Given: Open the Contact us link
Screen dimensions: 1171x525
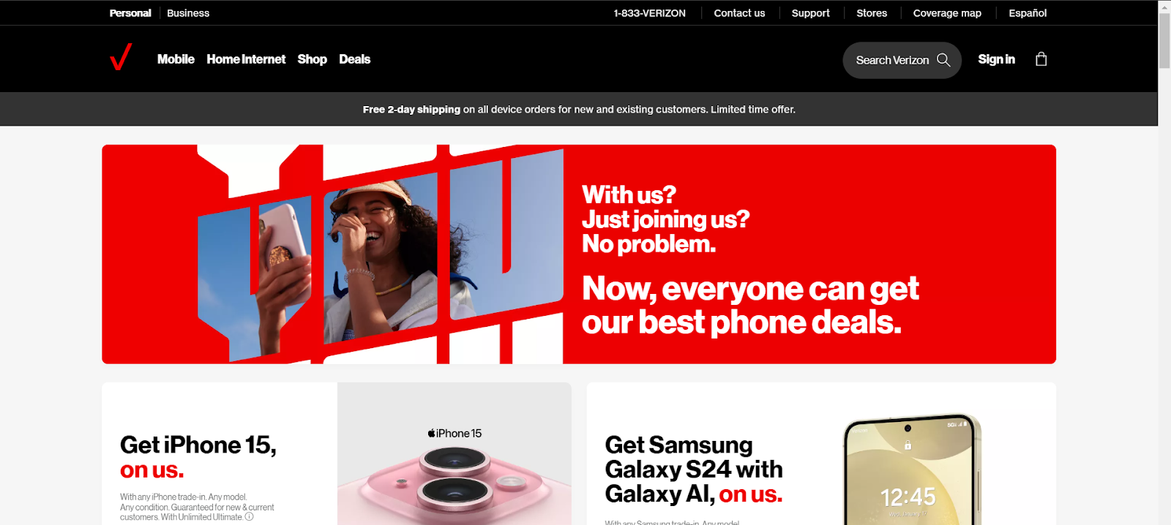Looking at the screenshot, I should (739, 13).
